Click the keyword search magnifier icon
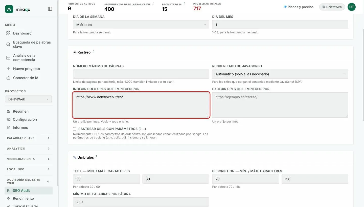364x207 pixels. [x=8, y=44]
